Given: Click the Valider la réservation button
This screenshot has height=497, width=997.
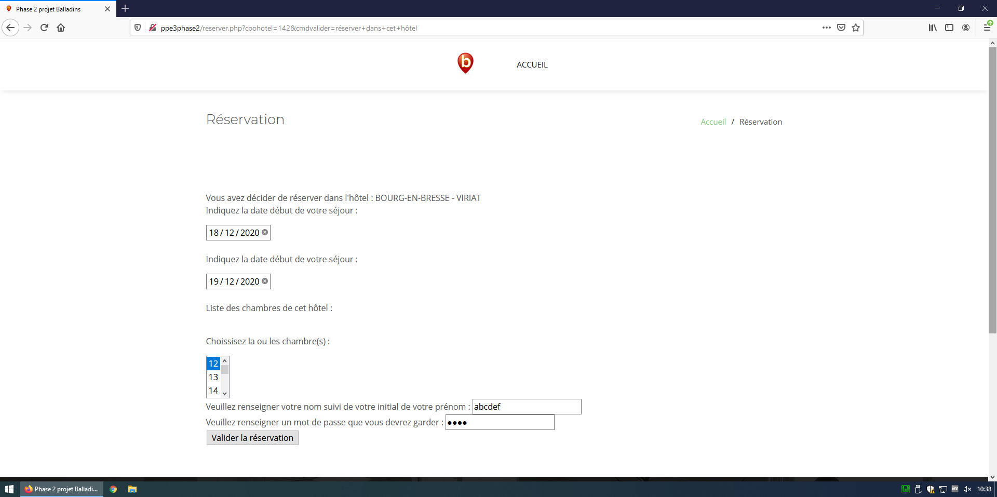Looking at the screenshot, I should (x=252, y=438).
